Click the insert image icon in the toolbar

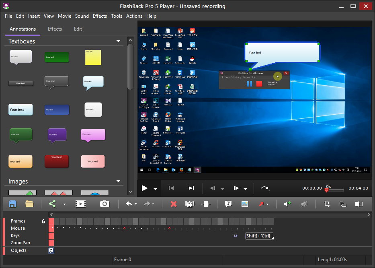[245, 204]
